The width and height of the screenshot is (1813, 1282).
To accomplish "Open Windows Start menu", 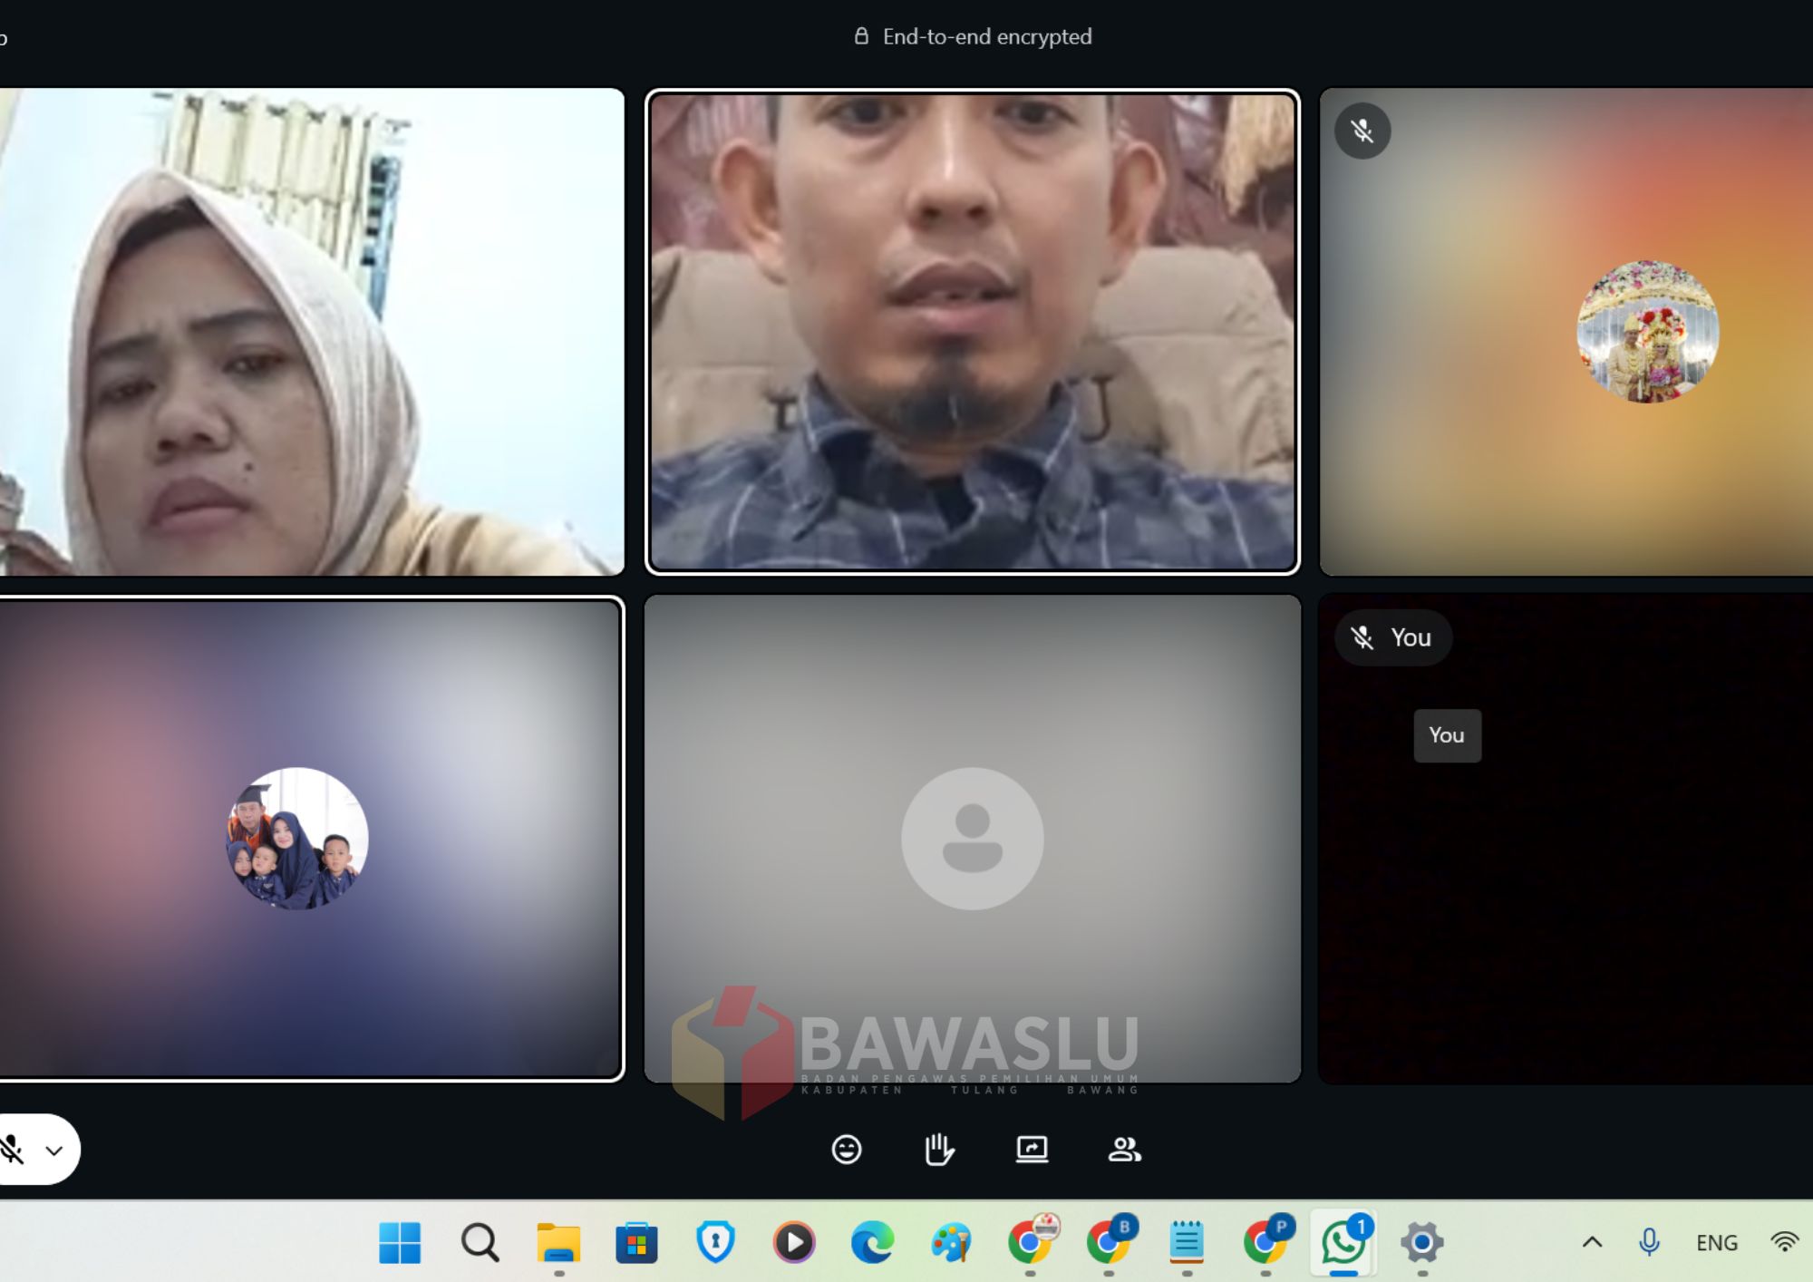I will point(400,1242).
